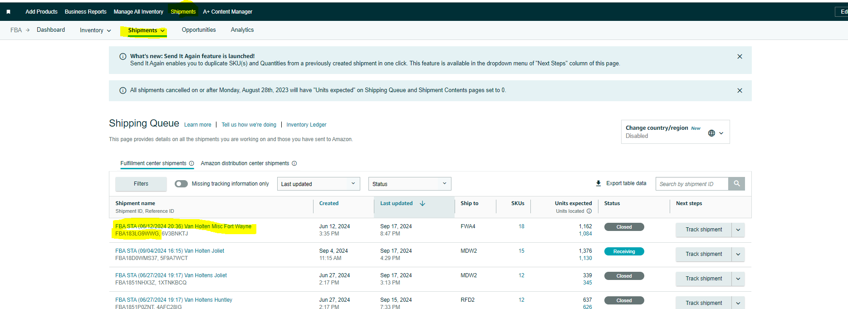Click the globe icon for country/region
The image size is (848, 309).
coord(711,133)
